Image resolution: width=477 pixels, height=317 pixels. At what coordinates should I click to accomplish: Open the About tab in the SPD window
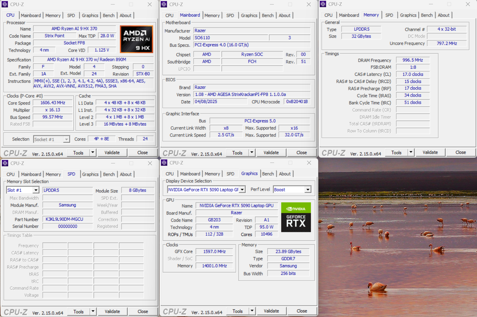[126, 174]
